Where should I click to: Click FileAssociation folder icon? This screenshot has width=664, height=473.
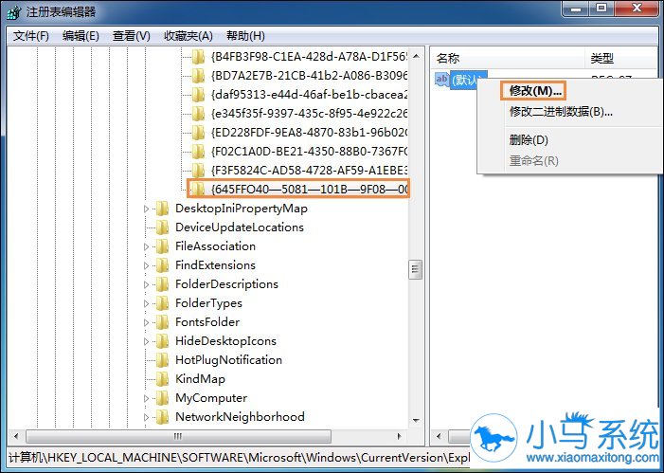pyautogui.click(x=162, y=246)
